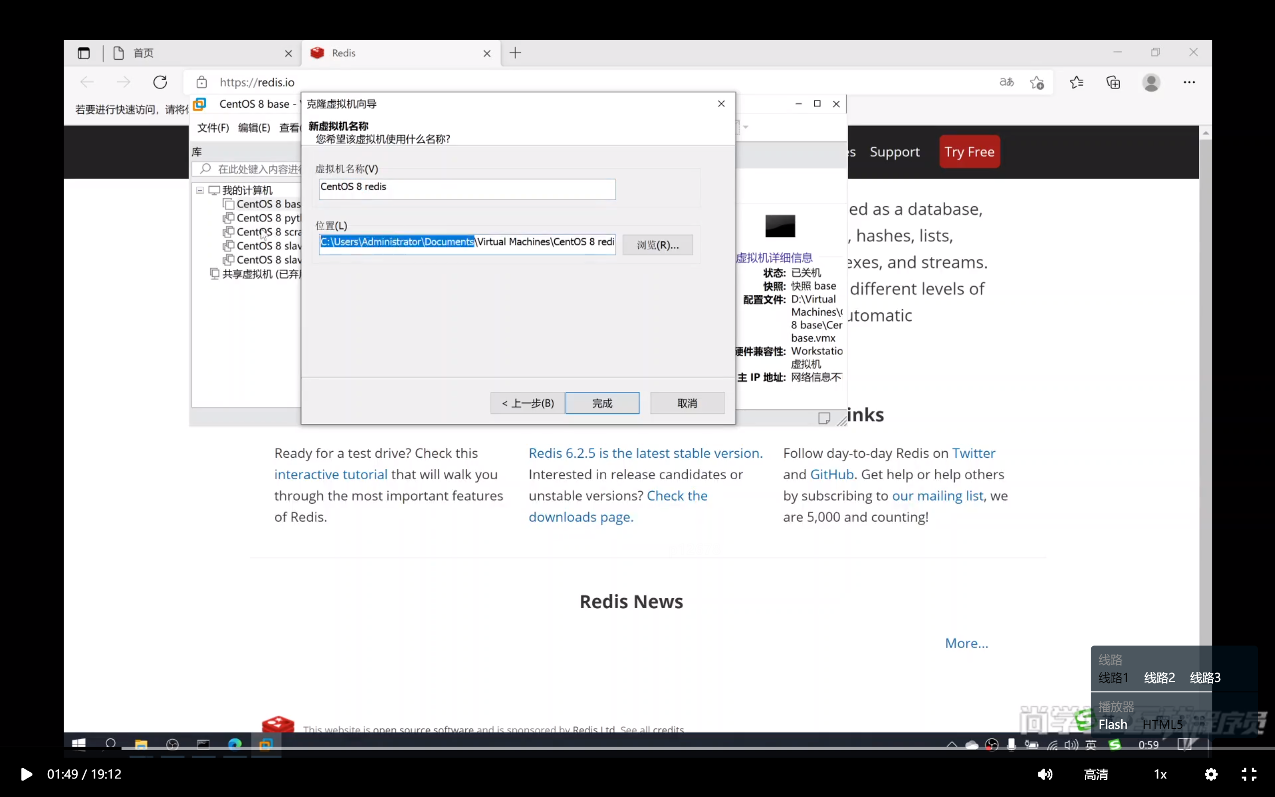Click Windows Start button in taskbar

pos(79,744)
